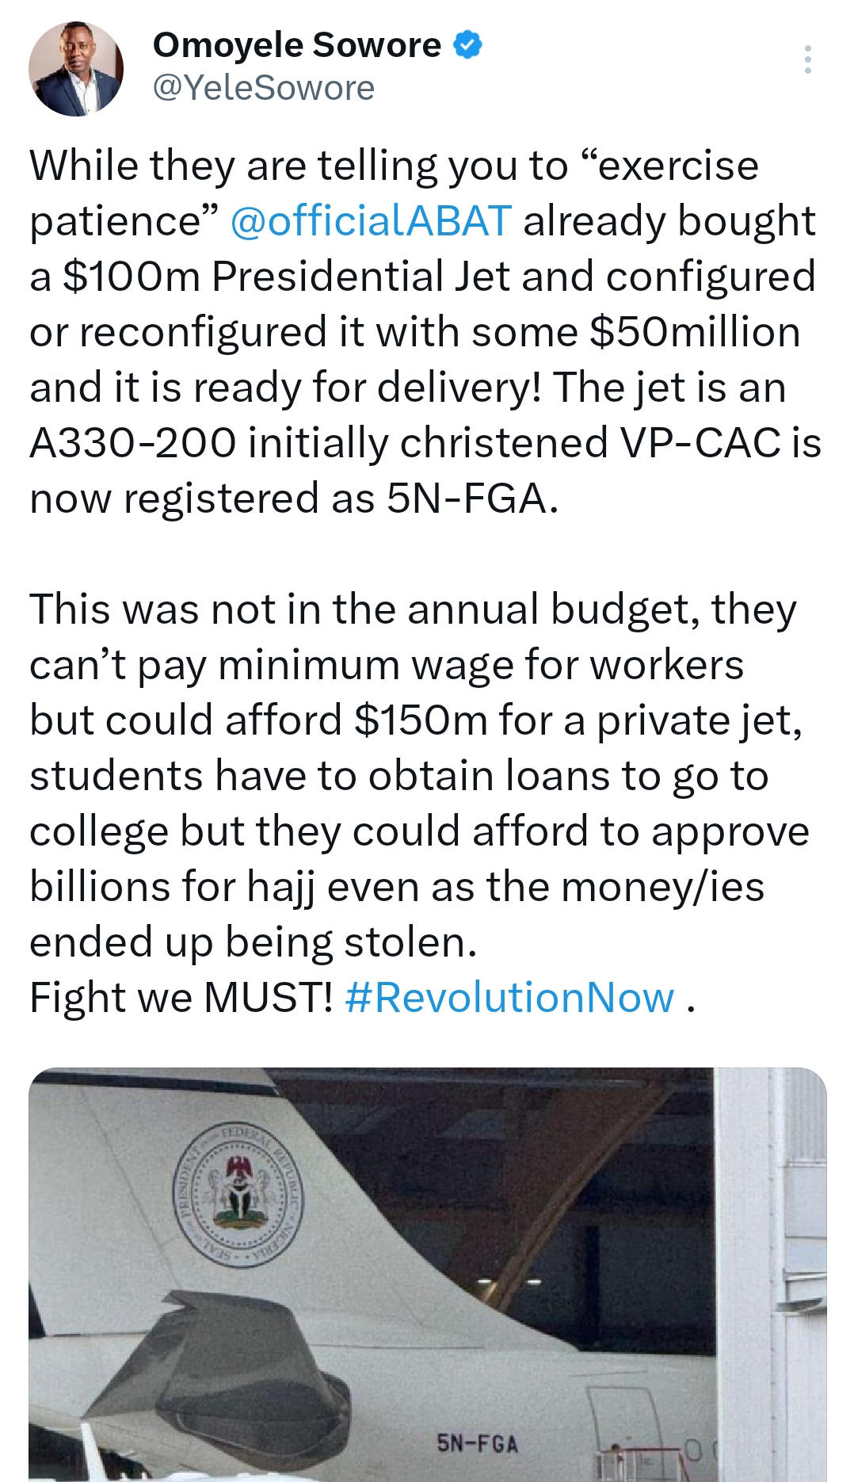Click the "ended up being stolen." line
This screenshot has width=854, height=1482.
pyautogui.click(x=254, y=942)
